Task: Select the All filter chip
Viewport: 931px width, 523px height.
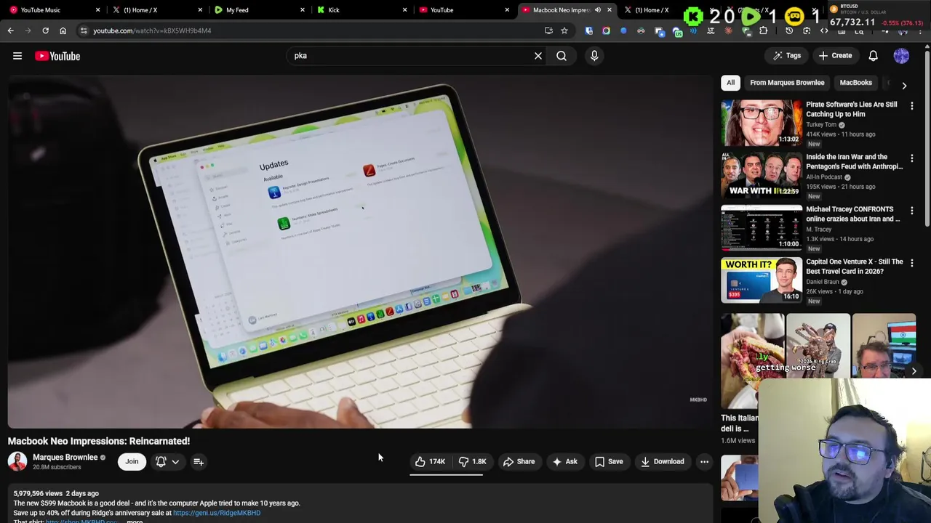Action: [x=730, y=83]
